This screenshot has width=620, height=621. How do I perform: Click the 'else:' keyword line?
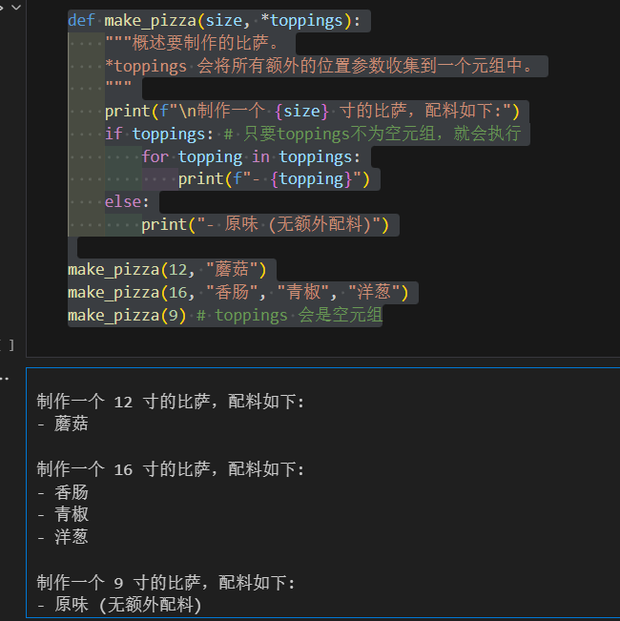tap(127, 202)
